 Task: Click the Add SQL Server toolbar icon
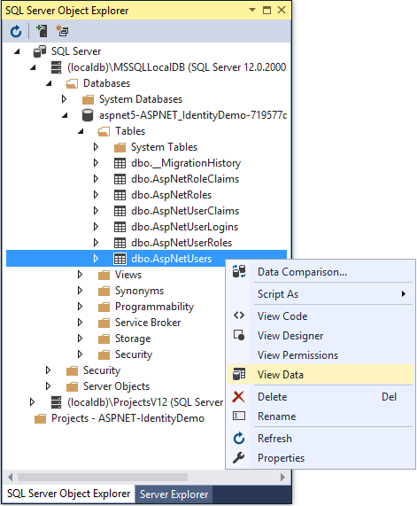[42, 31]
